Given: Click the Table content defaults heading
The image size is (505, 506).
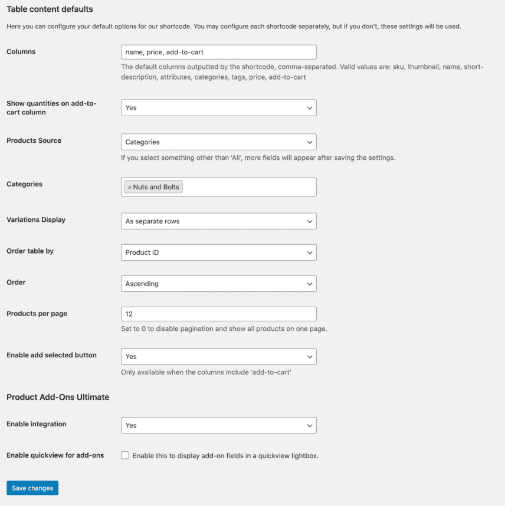Looking at the screenshot, I should (50, 9).
